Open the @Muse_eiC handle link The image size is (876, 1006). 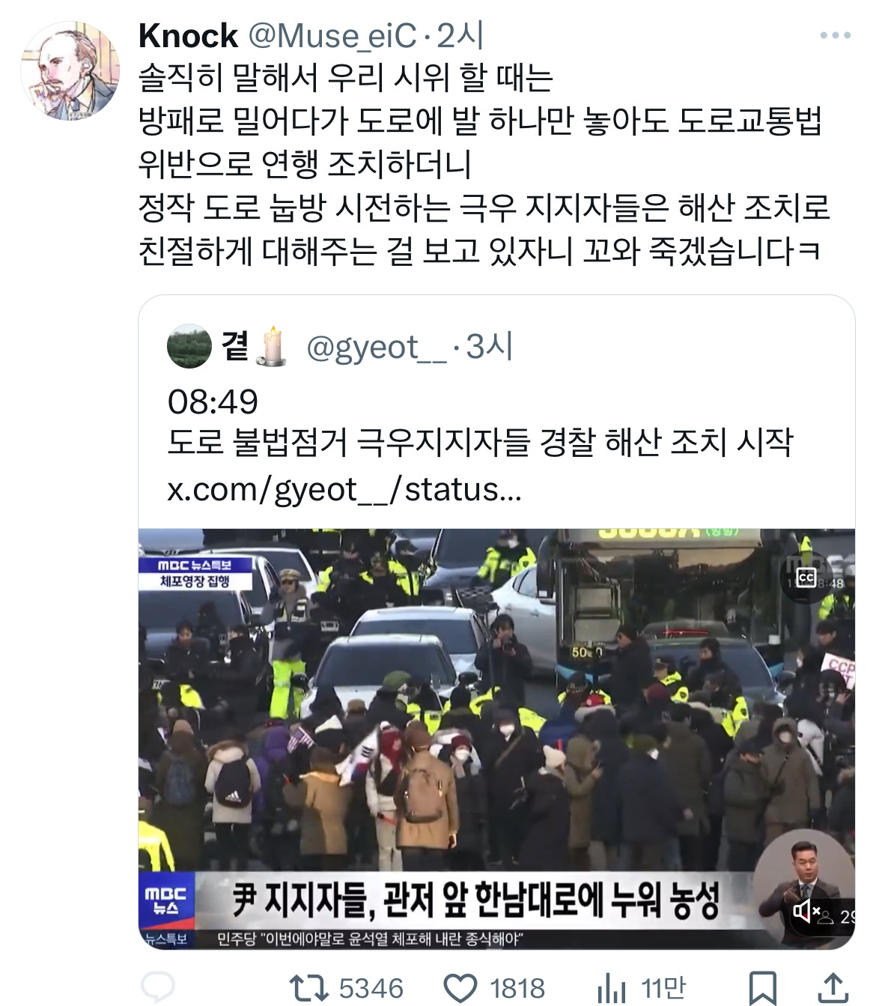coord(332,36)
